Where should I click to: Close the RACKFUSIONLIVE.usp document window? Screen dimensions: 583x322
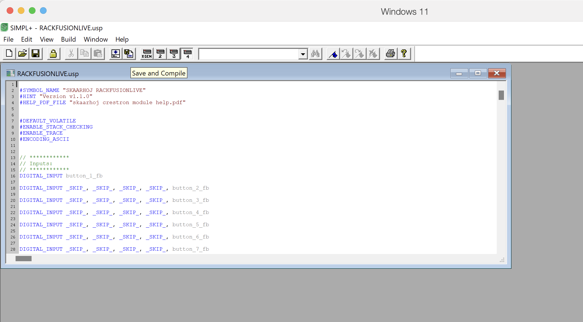(497, 73)
